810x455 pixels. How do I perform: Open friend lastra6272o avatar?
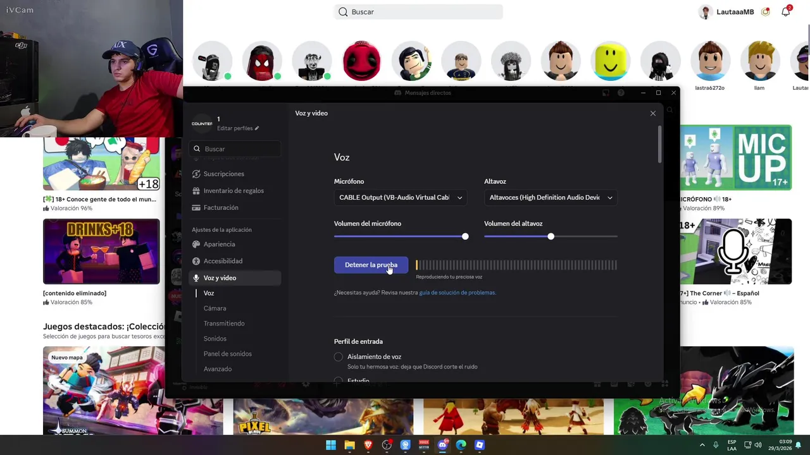(710, 61)
